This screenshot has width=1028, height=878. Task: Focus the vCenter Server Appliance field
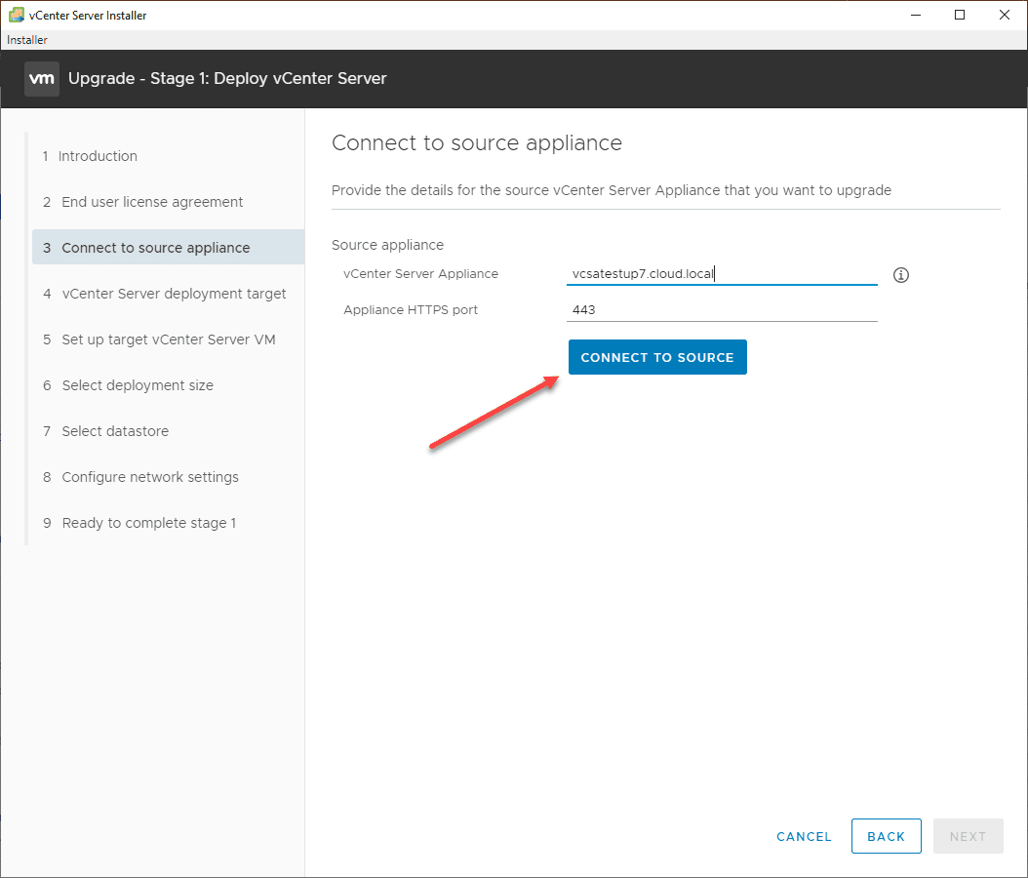[722, 274]
